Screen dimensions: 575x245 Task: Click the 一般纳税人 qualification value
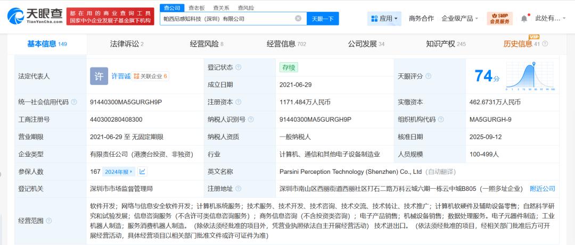tap(295, 137)
